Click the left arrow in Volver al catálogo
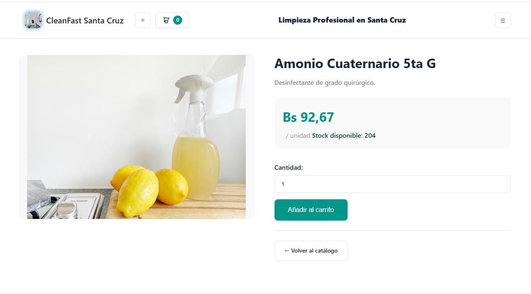531x294 pixels. pyautogui.click(x=287, y=251)
